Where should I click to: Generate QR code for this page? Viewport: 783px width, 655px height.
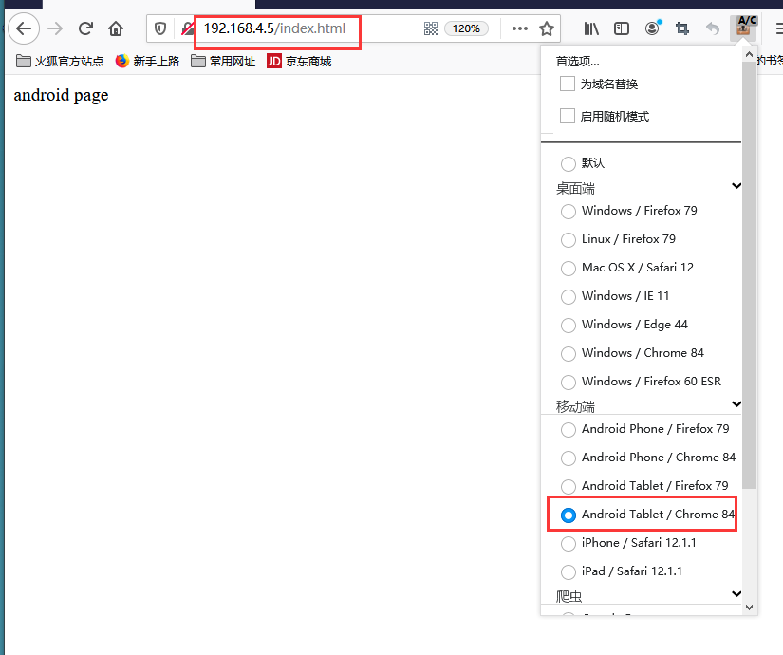click(x=431, y=28)
